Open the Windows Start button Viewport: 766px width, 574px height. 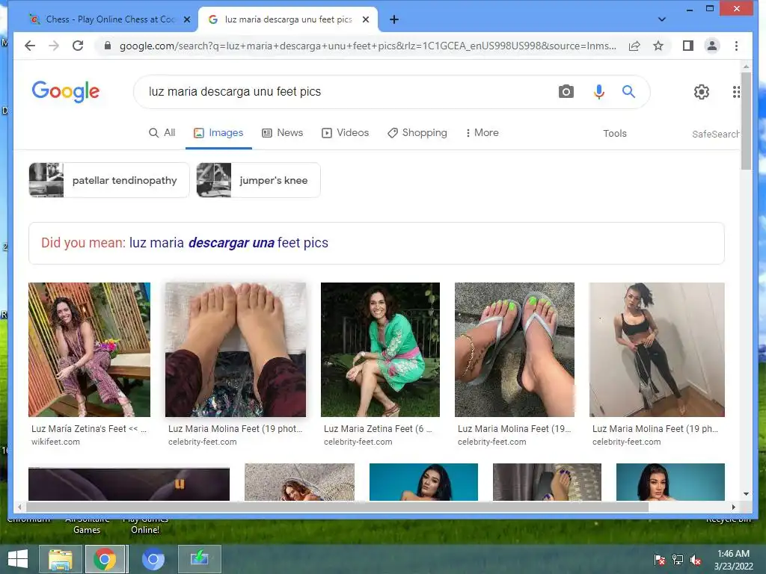pyautogui.click(x=18, y=559)
